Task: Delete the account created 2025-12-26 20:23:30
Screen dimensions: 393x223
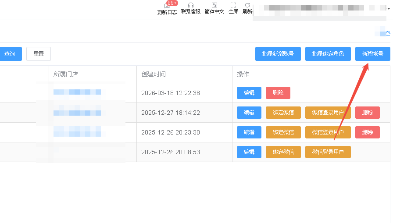Action: pyautogui.click(x=367, y=132)
